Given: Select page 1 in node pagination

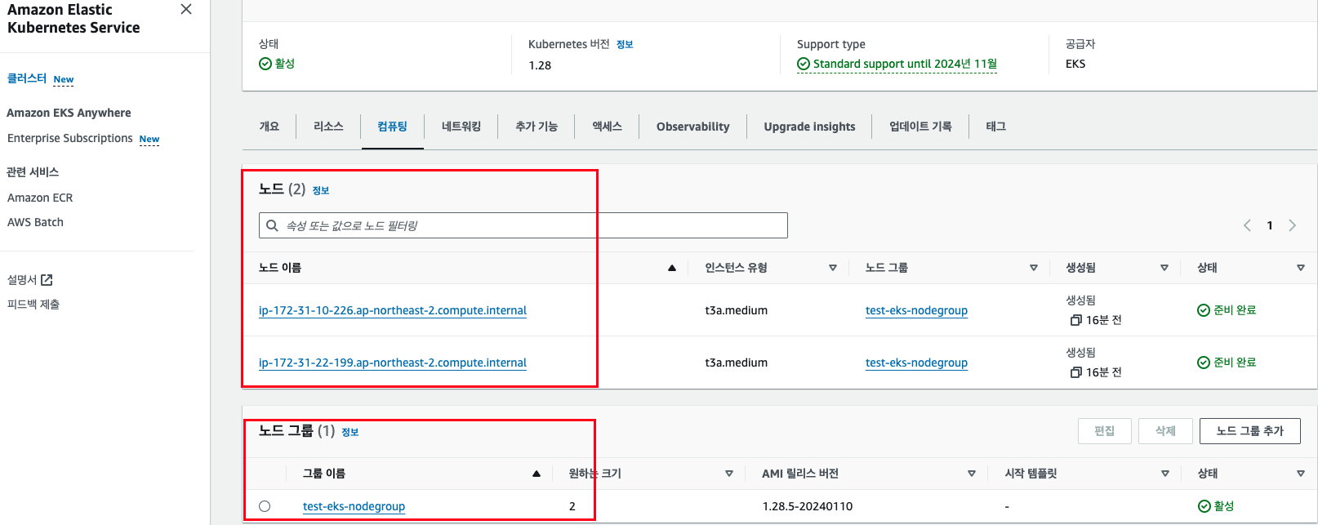Looking at the screenshot, I should pos(1270,225).
